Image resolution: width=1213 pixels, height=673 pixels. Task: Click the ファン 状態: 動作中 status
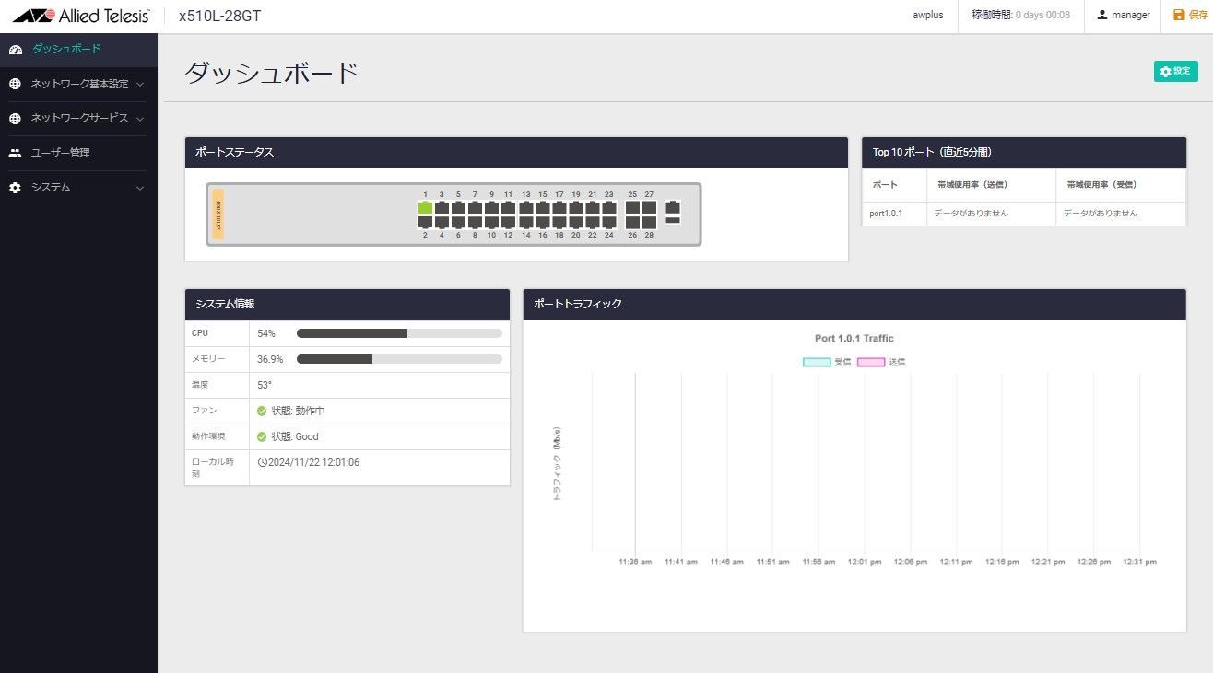click(291, 411)
